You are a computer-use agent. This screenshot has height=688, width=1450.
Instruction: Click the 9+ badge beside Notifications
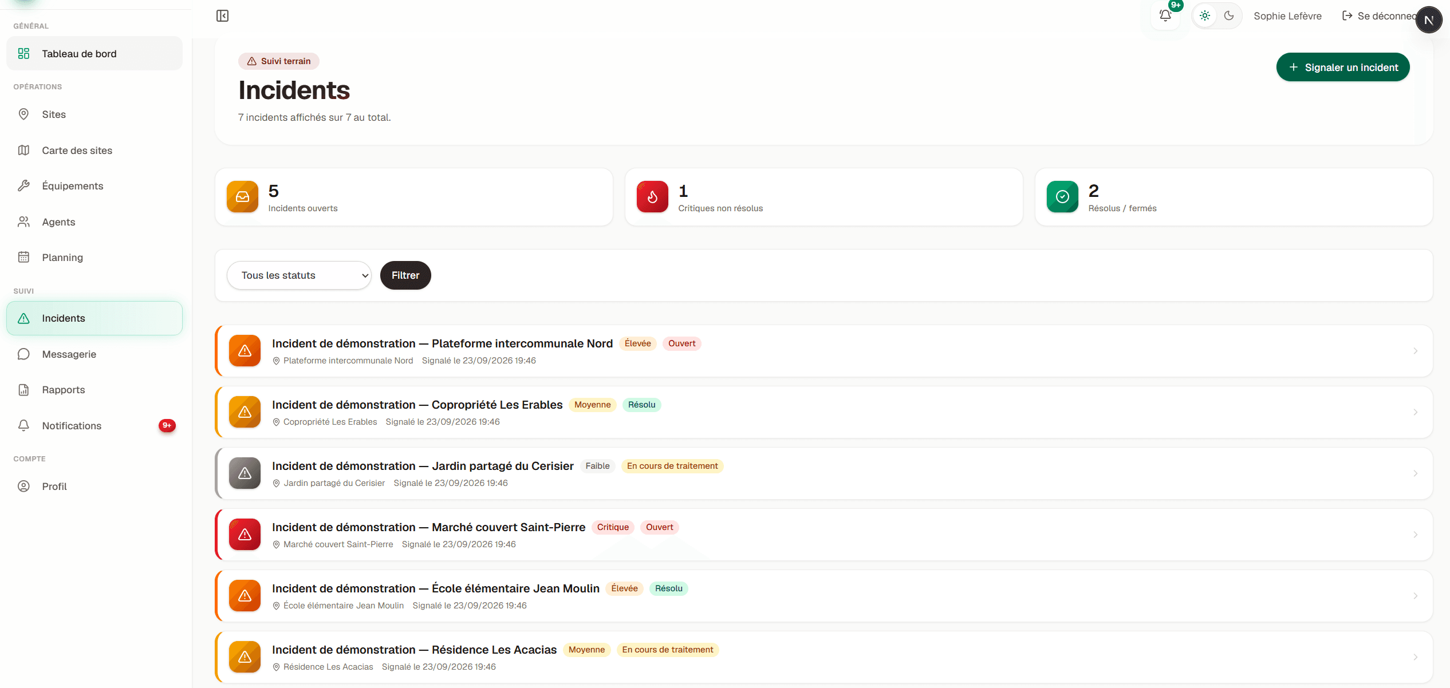point(167,425)
